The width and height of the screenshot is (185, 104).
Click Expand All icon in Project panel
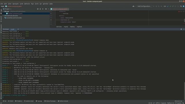40,9
